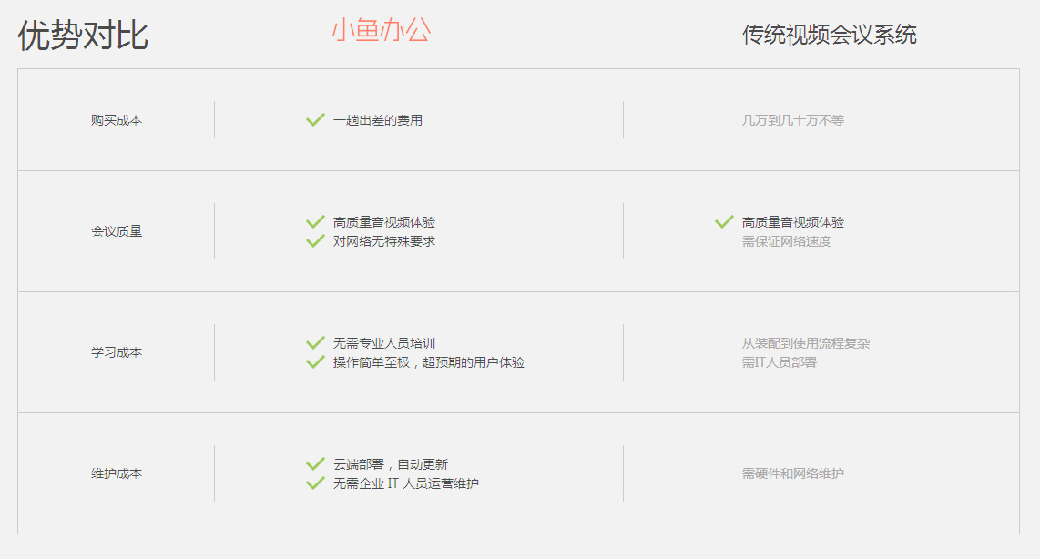Click the 需IT人员部署 text
This screenshot has width=1040, height=559.
[779, 362]
